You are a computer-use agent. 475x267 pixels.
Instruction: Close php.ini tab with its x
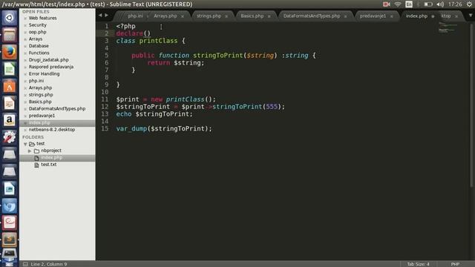pyautogui.click(x=148, y=16)
